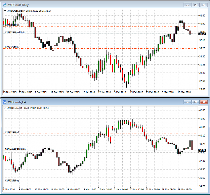Viewport: 210px width, 195px height.
Task: Click '7 Mar 2016' on H4 time axis
Action: coord(9,190)
